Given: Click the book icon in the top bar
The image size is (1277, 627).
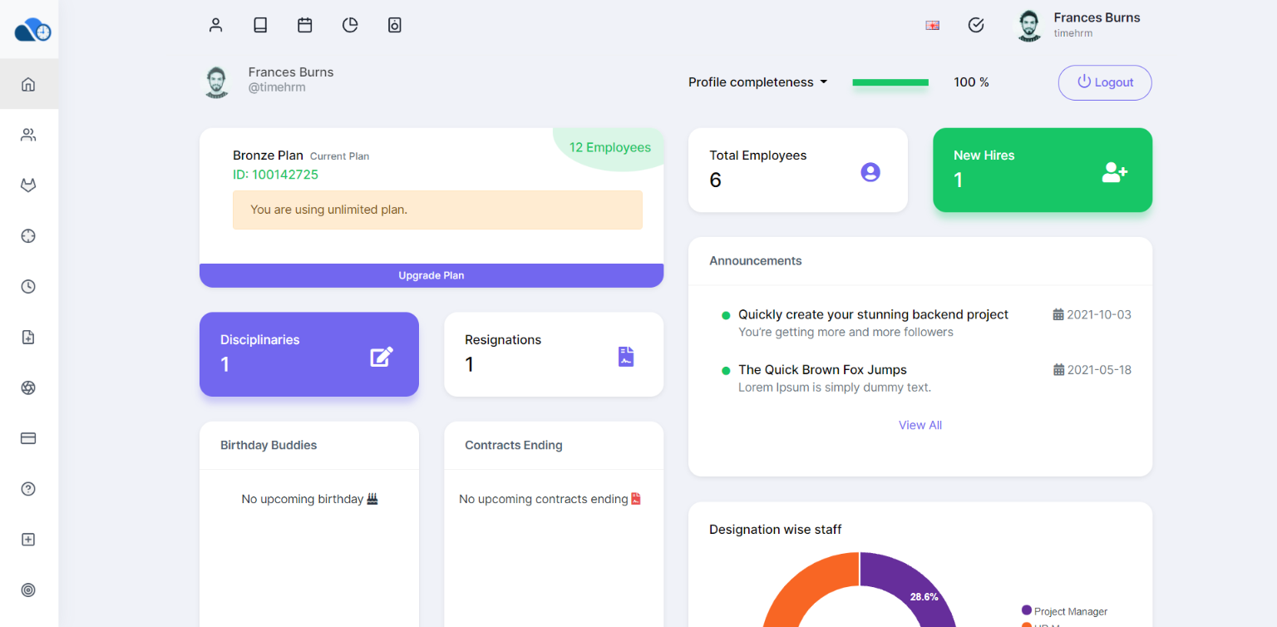Looking at the screenshot, I should pyautogui.click(x=260, y=25).
